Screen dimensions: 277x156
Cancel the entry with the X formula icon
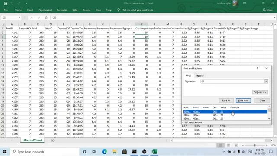point(32,18)
